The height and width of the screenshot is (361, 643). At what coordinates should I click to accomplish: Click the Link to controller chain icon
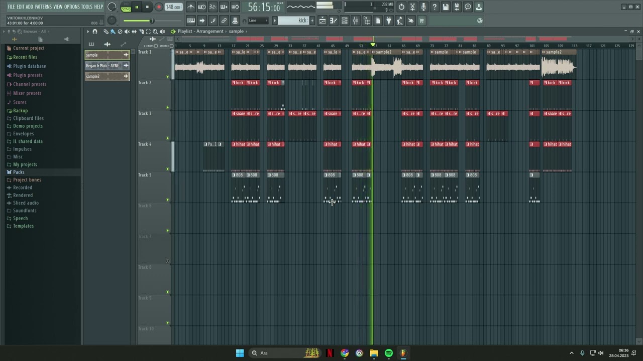[x=224, y=21]
